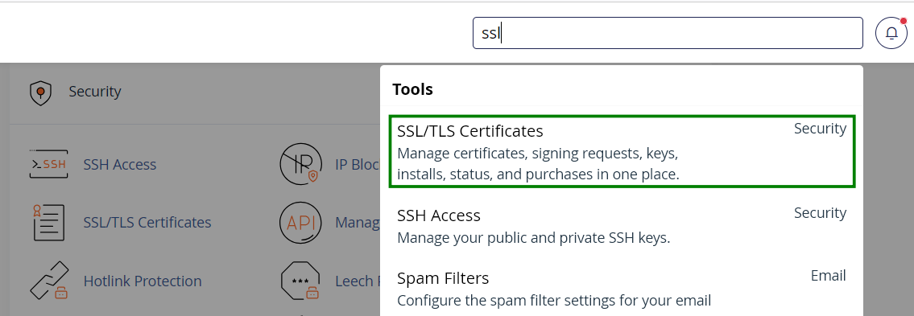Click the Security shield icon

[x=40, y=92]
